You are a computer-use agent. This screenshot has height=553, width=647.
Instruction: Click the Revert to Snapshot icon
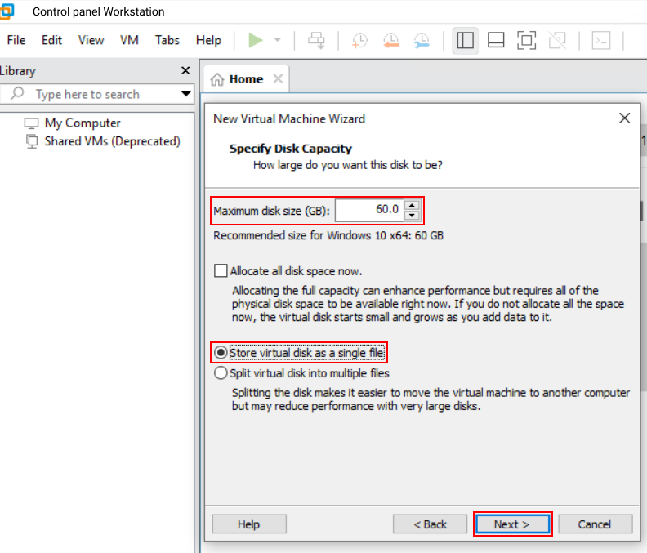coord(390,40)
